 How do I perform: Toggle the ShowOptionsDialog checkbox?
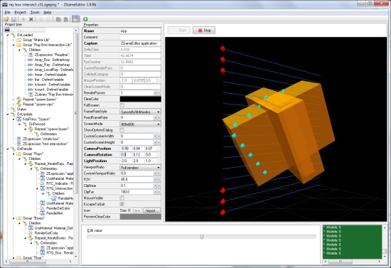122,130
